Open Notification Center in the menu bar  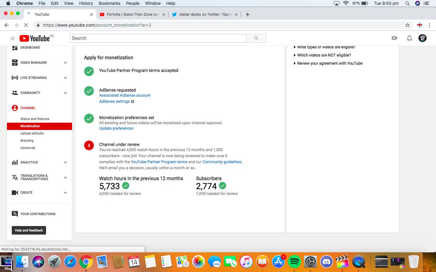(427, 3)
